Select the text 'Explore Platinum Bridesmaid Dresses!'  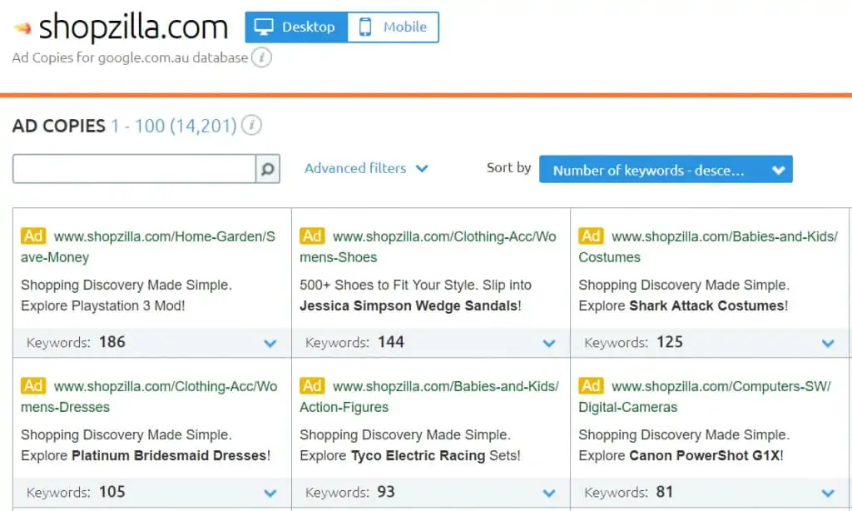pyautogui.click(x=146, y=455)
